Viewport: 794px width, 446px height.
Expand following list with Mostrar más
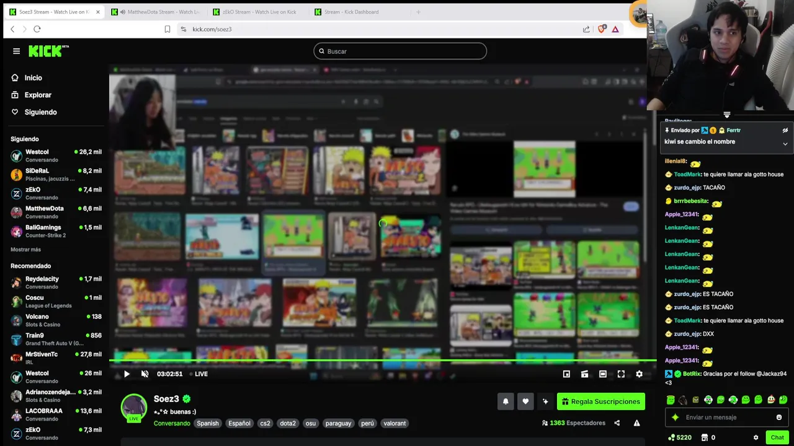click(25, 250)
